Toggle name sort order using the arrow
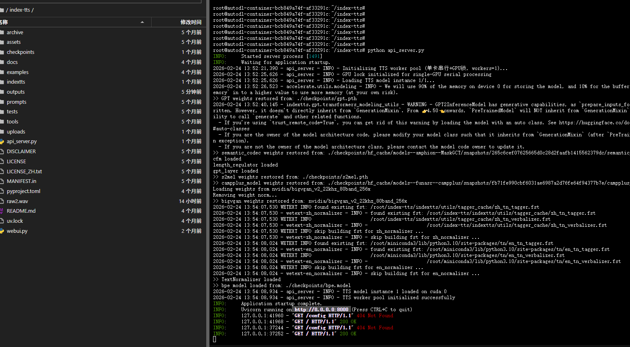 (142, 22)
